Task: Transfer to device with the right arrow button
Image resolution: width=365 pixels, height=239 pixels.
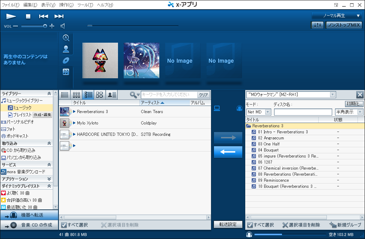Action: tap(228, 138)
